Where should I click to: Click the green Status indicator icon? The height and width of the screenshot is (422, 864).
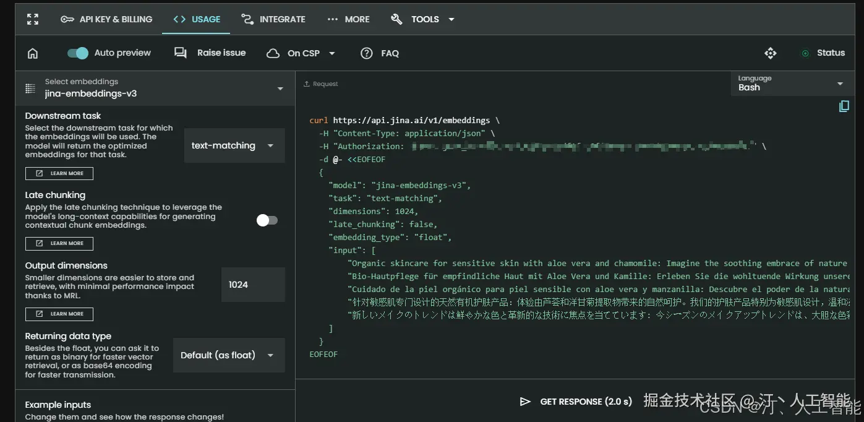805,53
